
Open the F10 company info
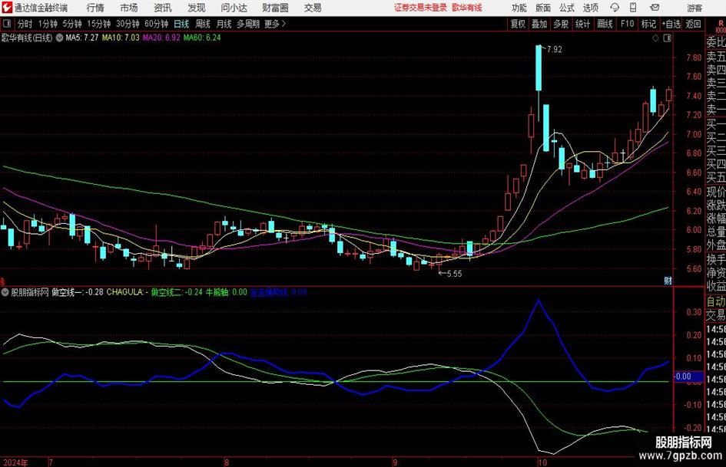(x=627, y=24)
